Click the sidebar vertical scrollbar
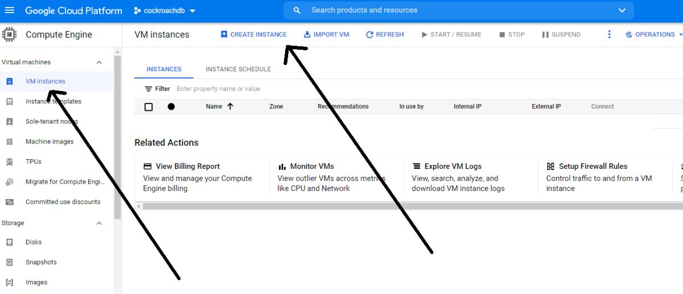 coord(117,138)
